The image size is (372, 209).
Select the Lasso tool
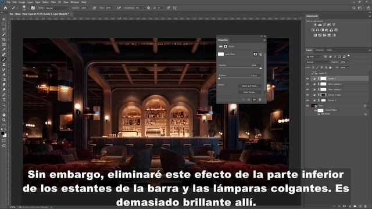pyautogui.click(x=4, y=29)
